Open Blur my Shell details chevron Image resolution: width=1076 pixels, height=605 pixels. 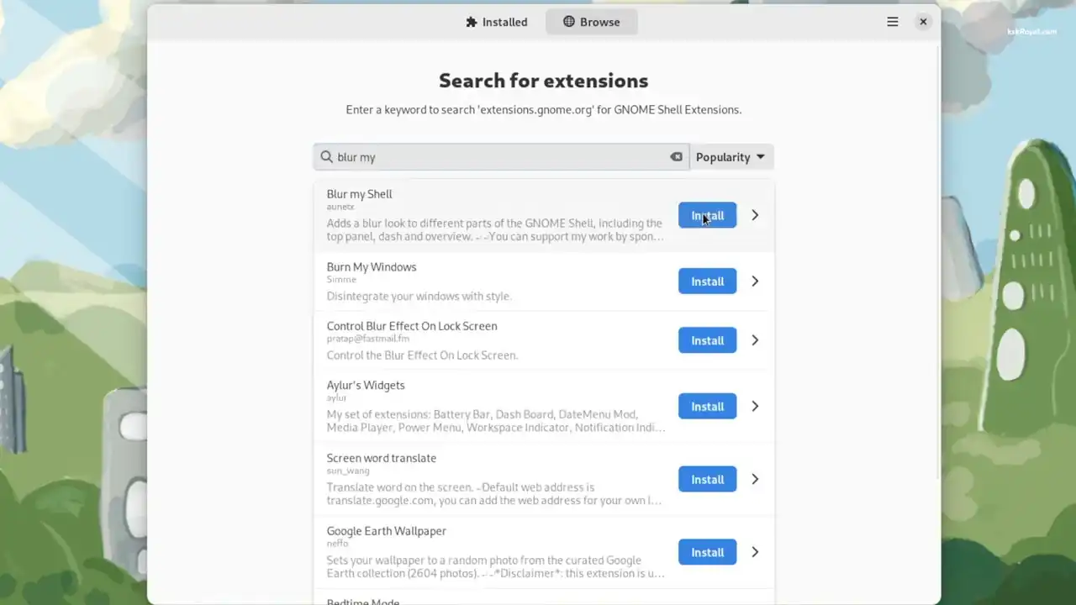(755, 215)
